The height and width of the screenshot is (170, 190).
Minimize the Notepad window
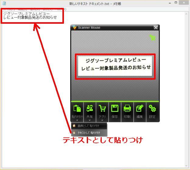click(170, 3)
